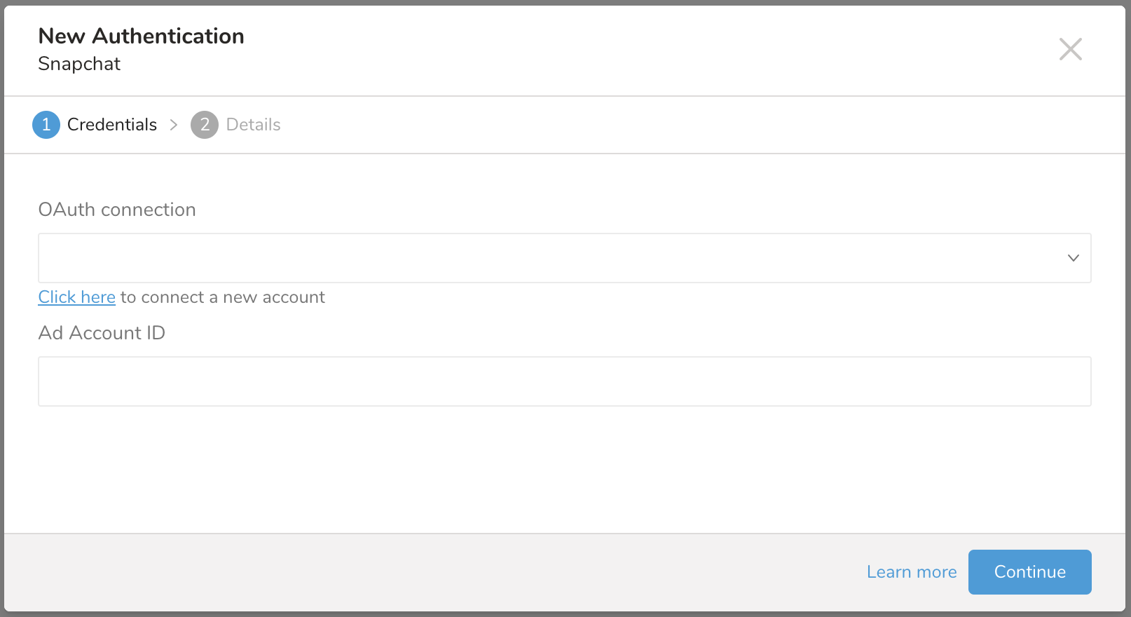Viewport: 1131px width, 617px height.
Task: Click empty step bar area right of Details
Action: point(701,125)
